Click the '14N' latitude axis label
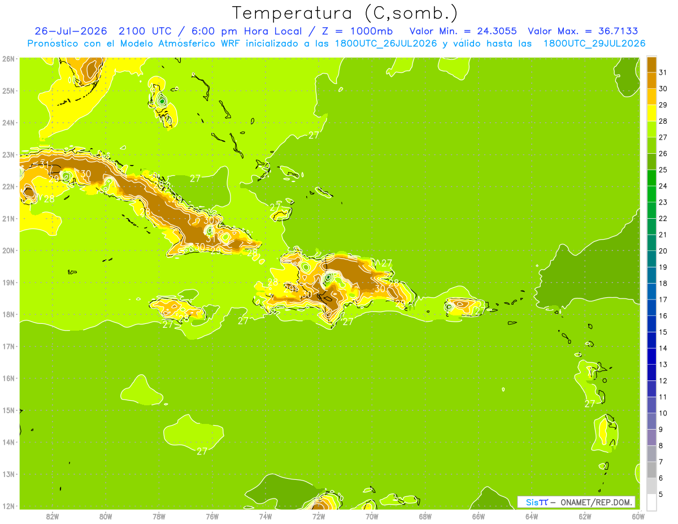678x524 pixels. pos(8,442)
